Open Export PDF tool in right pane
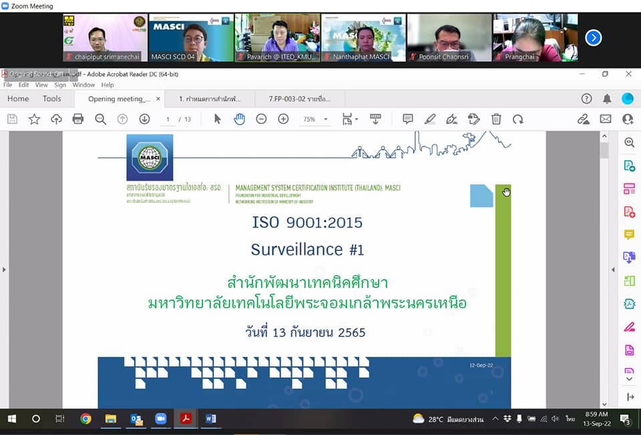641x435 pixels. [630, 166]
